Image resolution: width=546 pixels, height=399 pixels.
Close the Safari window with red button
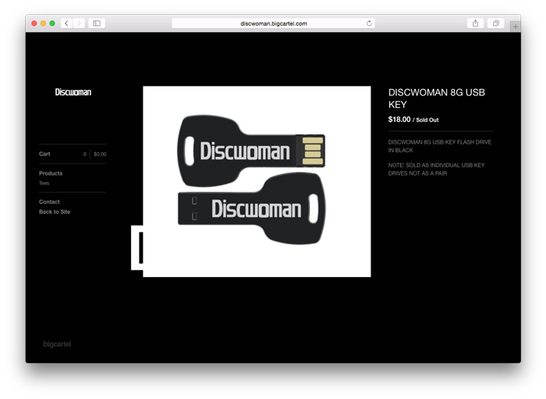pos(34,23)
